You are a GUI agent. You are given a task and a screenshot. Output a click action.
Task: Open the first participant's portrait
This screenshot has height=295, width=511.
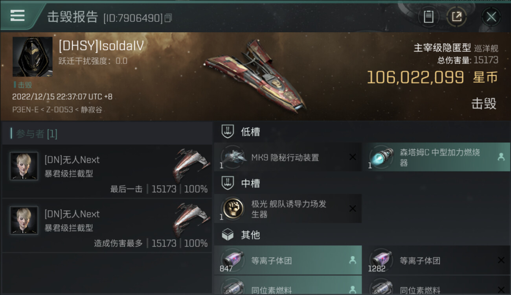pos(24,166)
